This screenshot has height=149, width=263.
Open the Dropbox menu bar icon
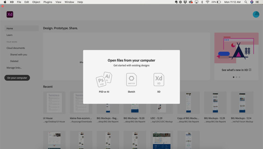coord(185,2)
